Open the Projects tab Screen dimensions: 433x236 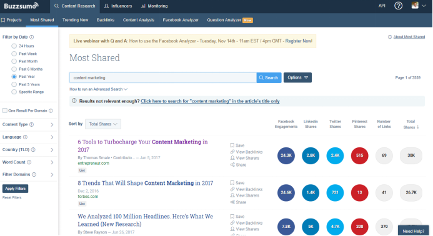click(x=11, y=20)
